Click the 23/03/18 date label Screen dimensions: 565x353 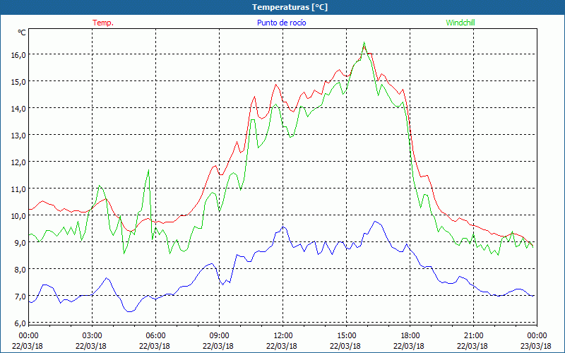536,346
